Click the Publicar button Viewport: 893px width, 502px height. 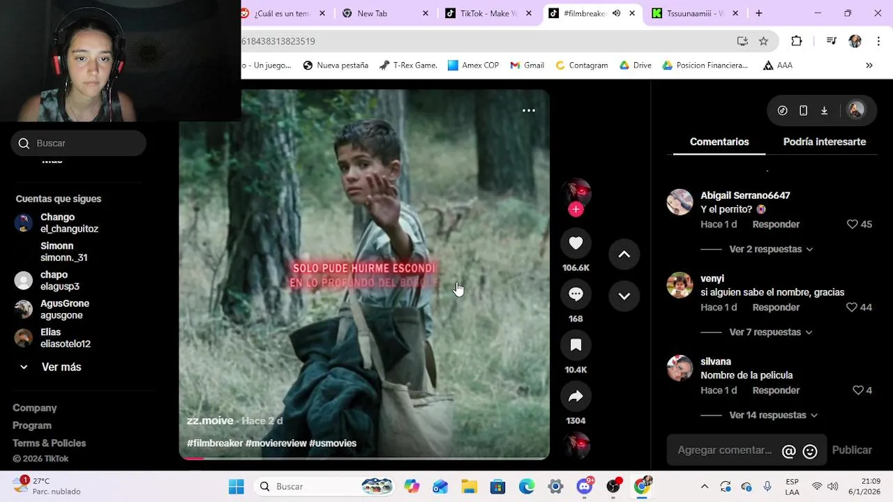pos(852,450)
